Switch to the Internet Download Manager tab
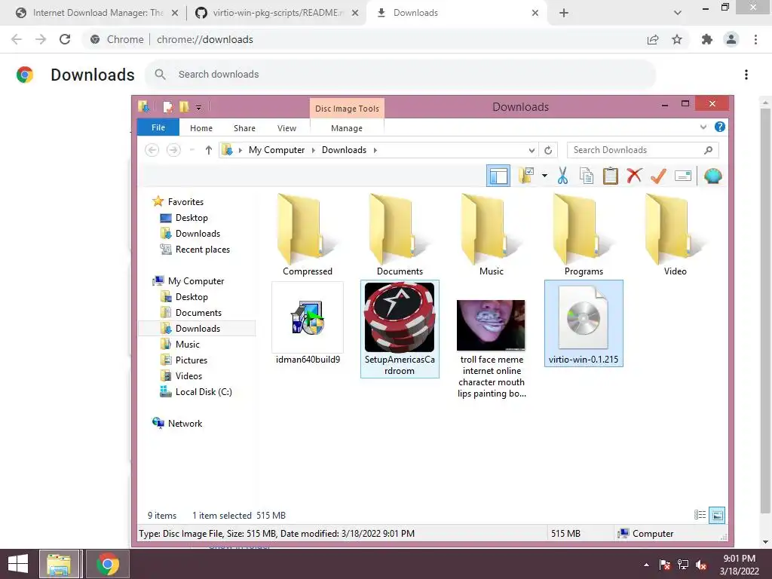772x579 pixels. (97, 13)
